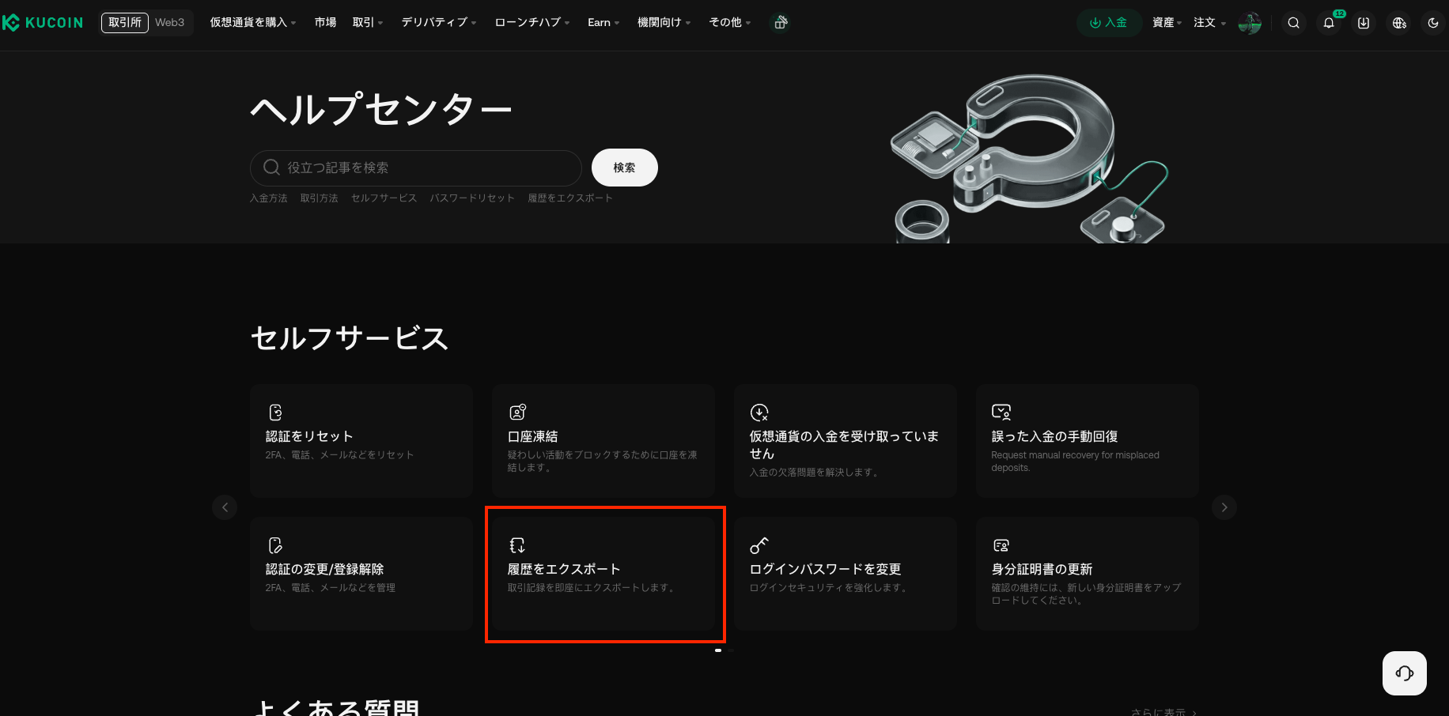
Task: Open the 市場 markets menu item
Action: 325,23
